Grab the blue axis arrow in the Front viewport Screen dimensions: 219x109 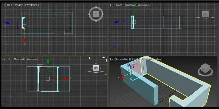pyautogui.click(x=116, y=22)
